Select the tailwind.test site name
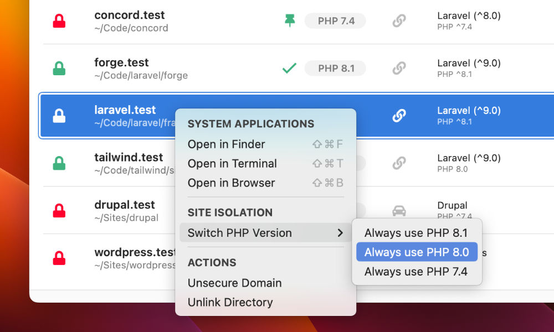The width and height of the screenshot is (554, 332). tap(129, 157)
